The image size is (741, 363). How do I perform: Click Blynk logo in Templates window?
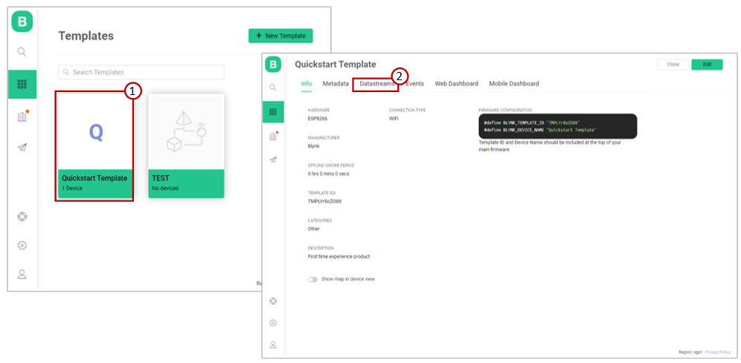point(22,22)
